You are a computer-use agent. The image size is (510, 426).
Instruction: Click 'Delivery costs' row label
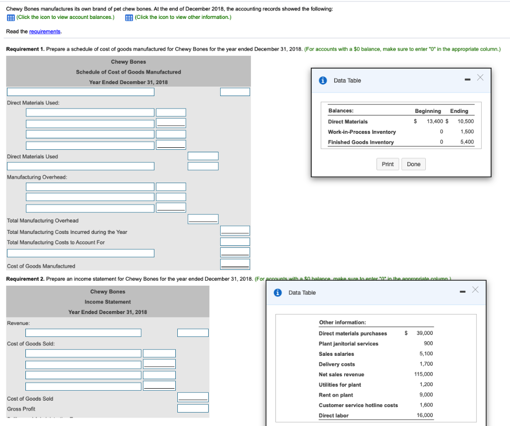click(x=337, y=364)
